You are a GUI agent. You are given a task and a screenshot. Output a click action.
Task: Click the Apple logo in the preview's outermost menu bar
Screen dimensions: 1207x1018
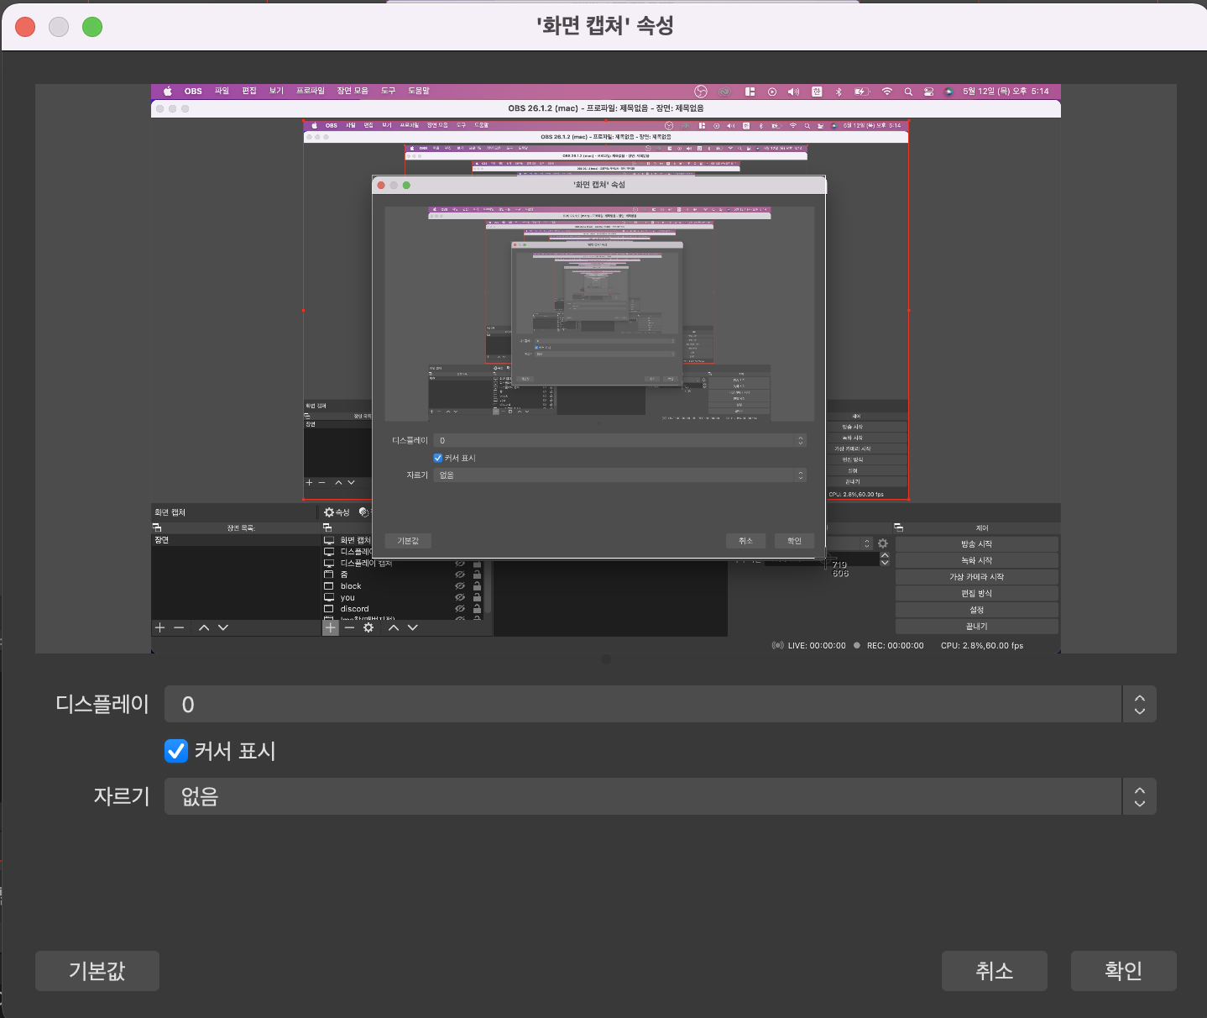tap(167, 91)
